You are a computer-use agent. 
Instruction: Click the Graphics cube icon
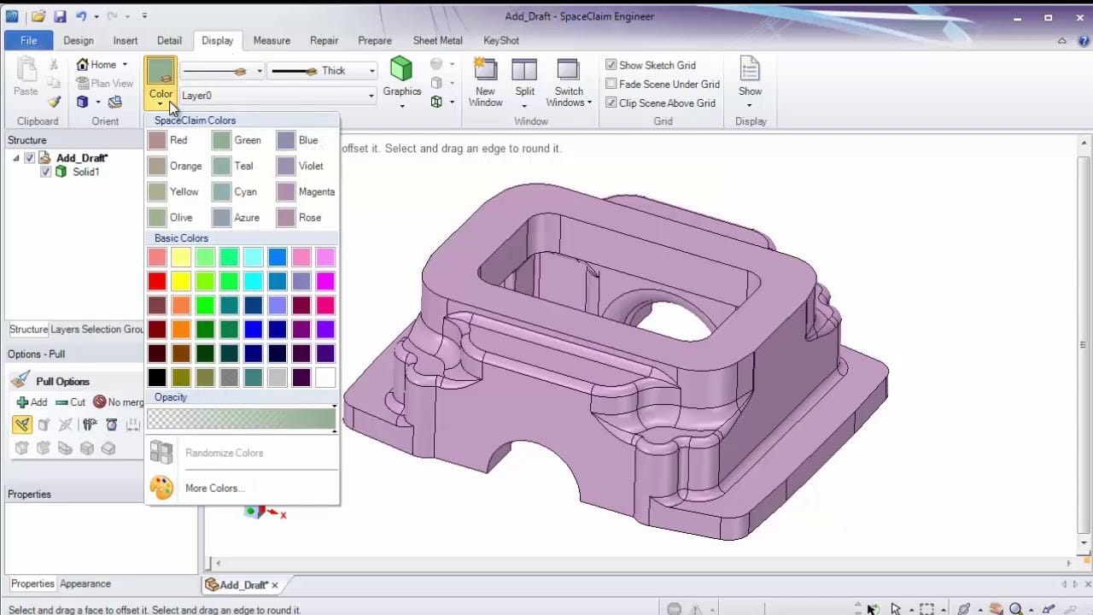tap(400, 68)
